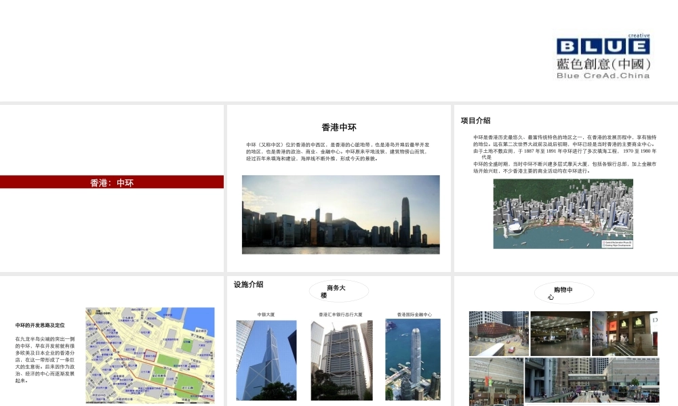Select the 香港中环 heading text
The image size is (678, 406).
[339, 127]
